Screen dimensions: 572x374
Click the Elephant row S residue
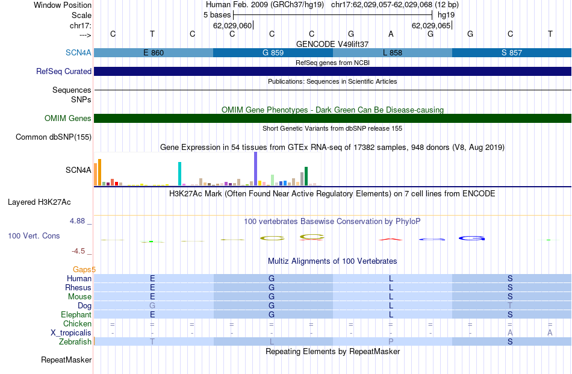click(510, 314)
